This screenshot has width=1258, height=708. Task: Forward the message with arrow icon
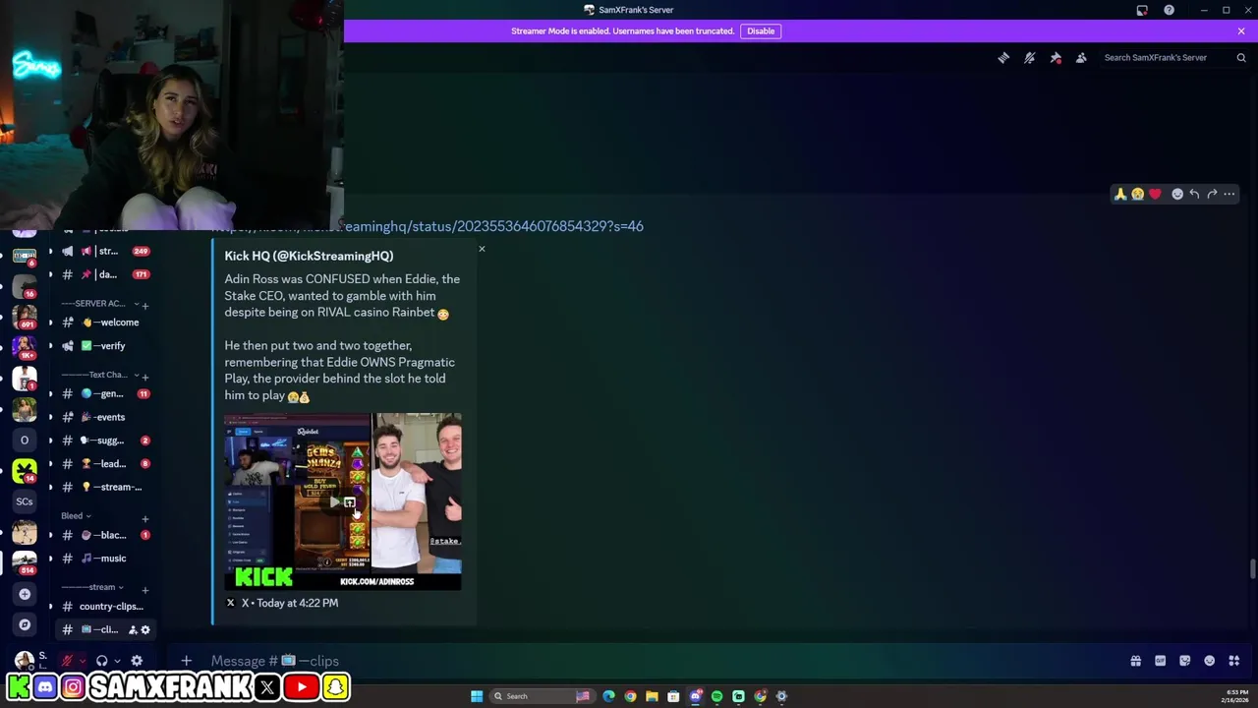coord(1212,194)
